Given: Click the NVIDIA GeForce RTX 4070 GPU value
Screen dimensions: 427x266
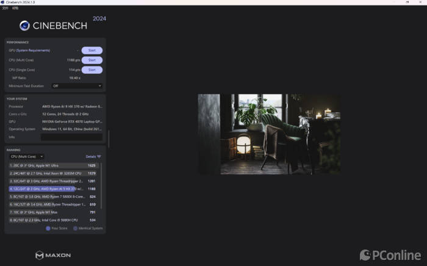Looking at the screenshot, I should [x=72, y=121].
